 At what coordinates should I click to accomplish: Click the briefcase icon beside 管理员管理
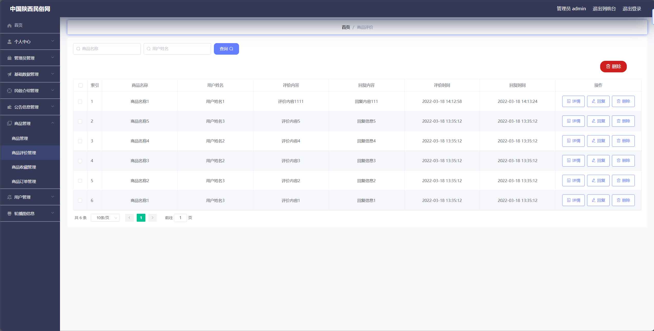tap(9, 58)
